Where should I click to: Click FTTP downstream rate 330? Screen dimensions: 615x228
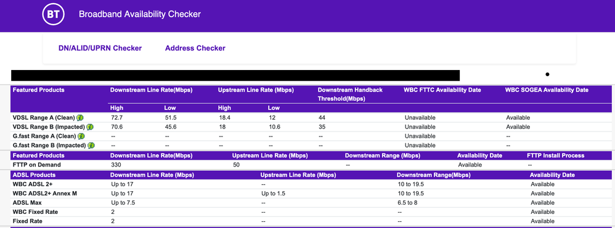pyautogui.click(x=116, y=165)
